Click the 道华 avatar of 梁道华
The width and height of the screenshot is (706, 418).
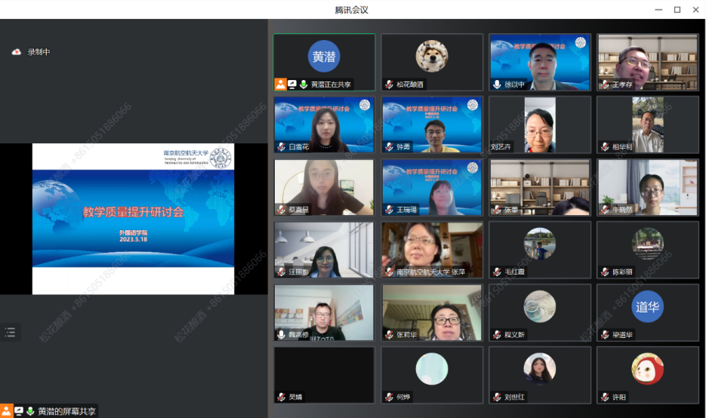pyautogui.click(x=647, y=306)
